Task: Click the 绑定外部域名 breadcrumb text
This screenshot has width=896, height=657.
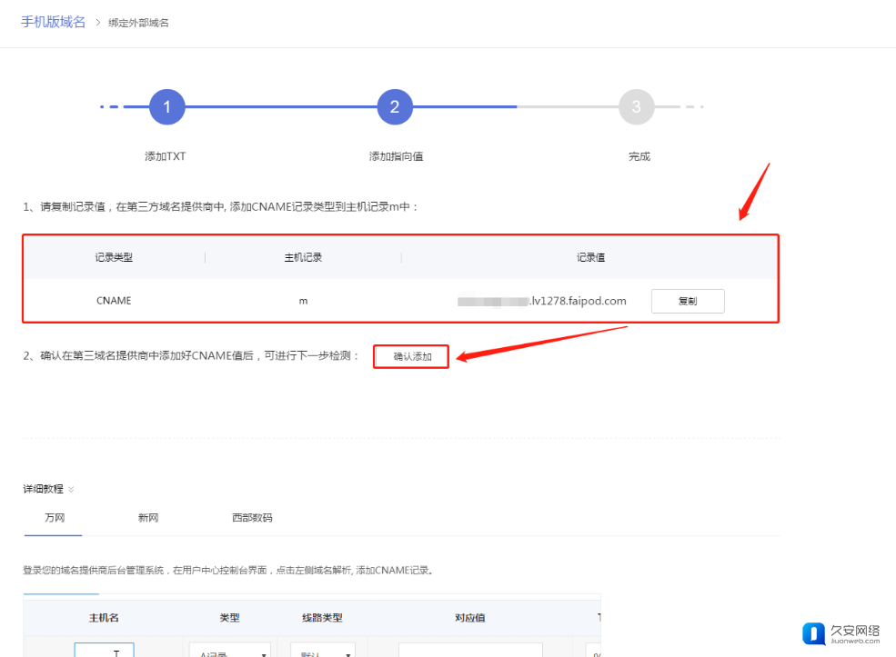Action: 138,23
